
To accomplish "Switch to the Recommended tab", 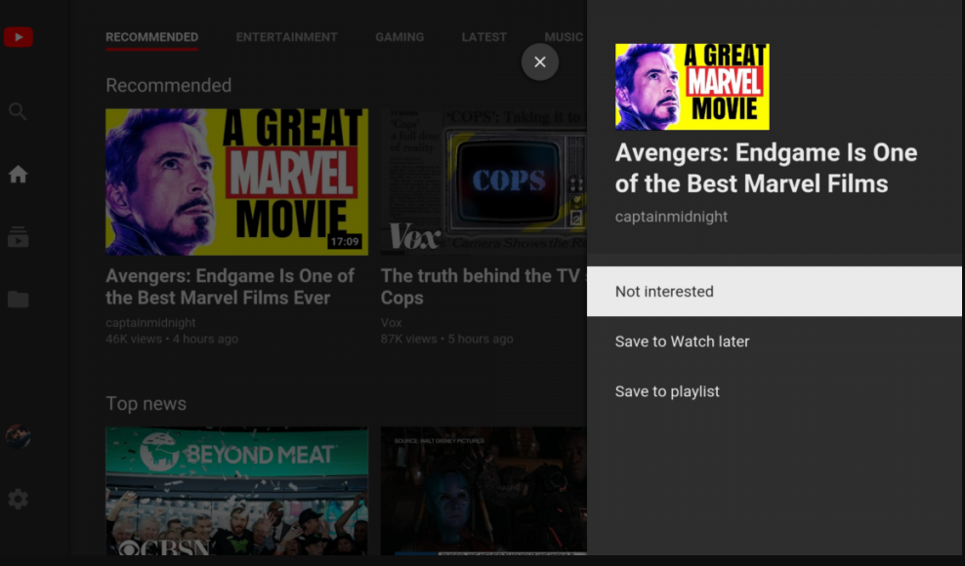I will click(152, 37).
